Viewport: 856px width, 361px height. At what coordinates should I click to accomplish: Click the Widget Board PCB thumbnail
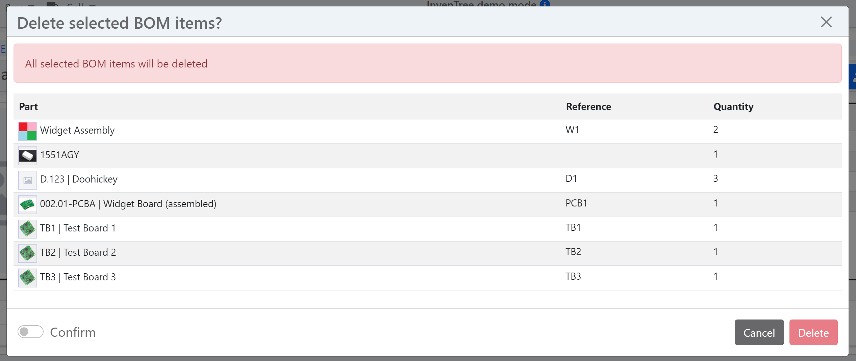[27, 204]
